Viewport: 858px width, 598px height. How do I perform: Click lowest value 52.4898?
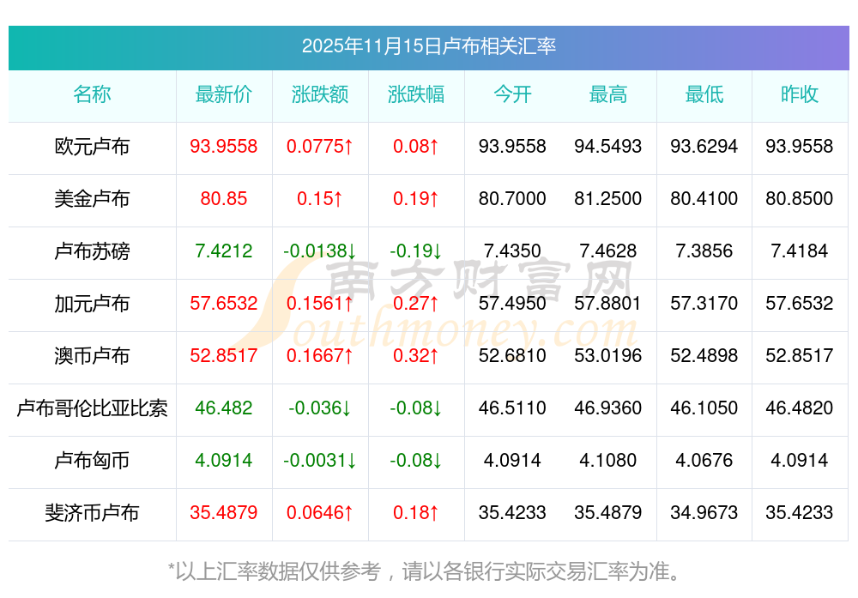704,356
